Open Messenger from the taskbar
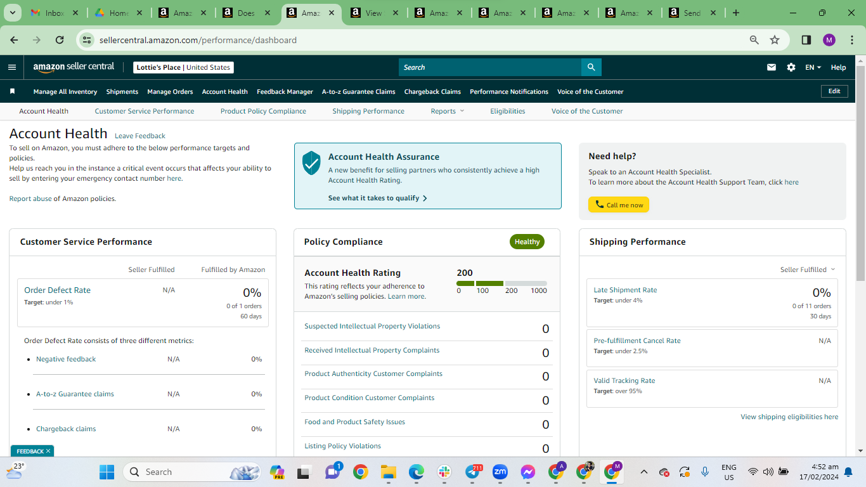866x487 pixels. click(x=528, y=472)
